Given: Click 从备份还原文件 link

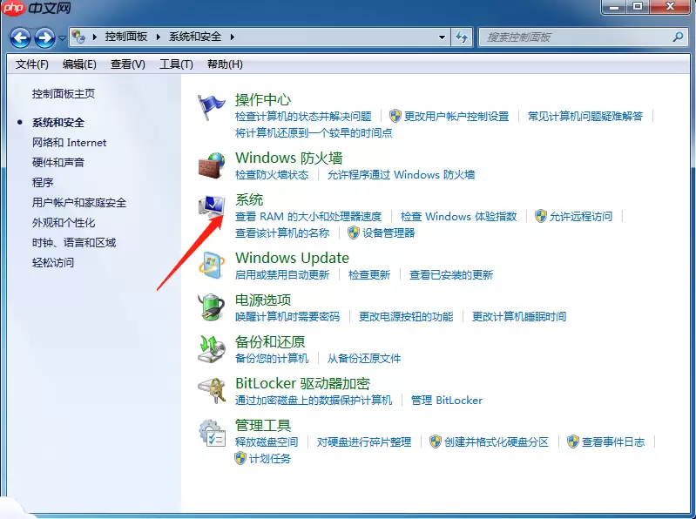Looking at the screenshot, I should (x=364, y=359).
